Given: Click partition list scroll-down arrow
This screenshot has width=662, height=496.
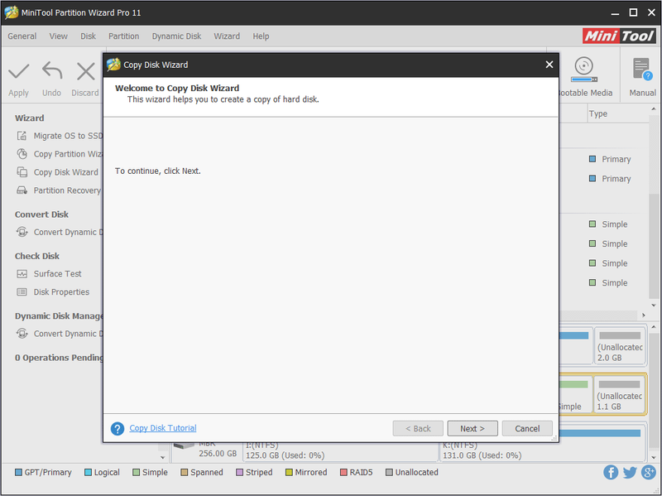Looking at the screenshot, I should (654, 306).
